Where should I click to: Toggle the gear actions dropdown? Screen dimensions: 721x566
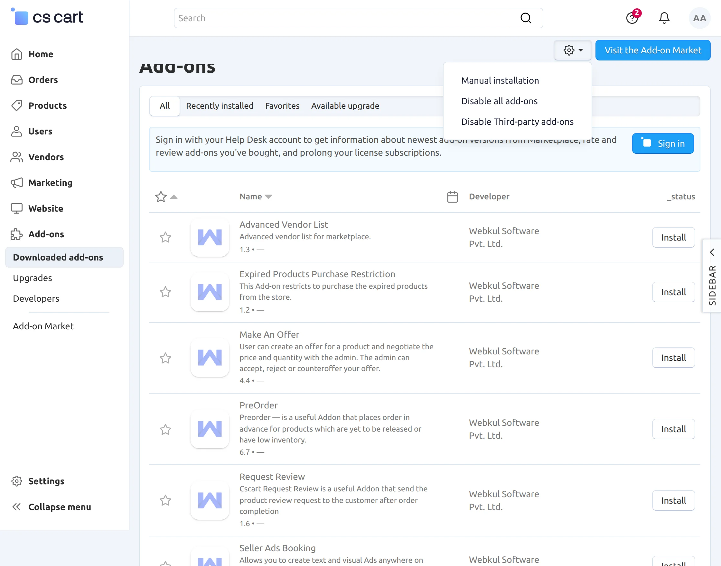tap(573, 50)
